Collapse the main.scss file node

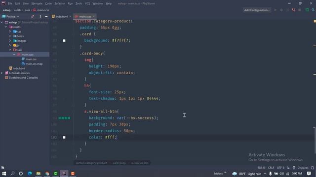click(14, 55)
